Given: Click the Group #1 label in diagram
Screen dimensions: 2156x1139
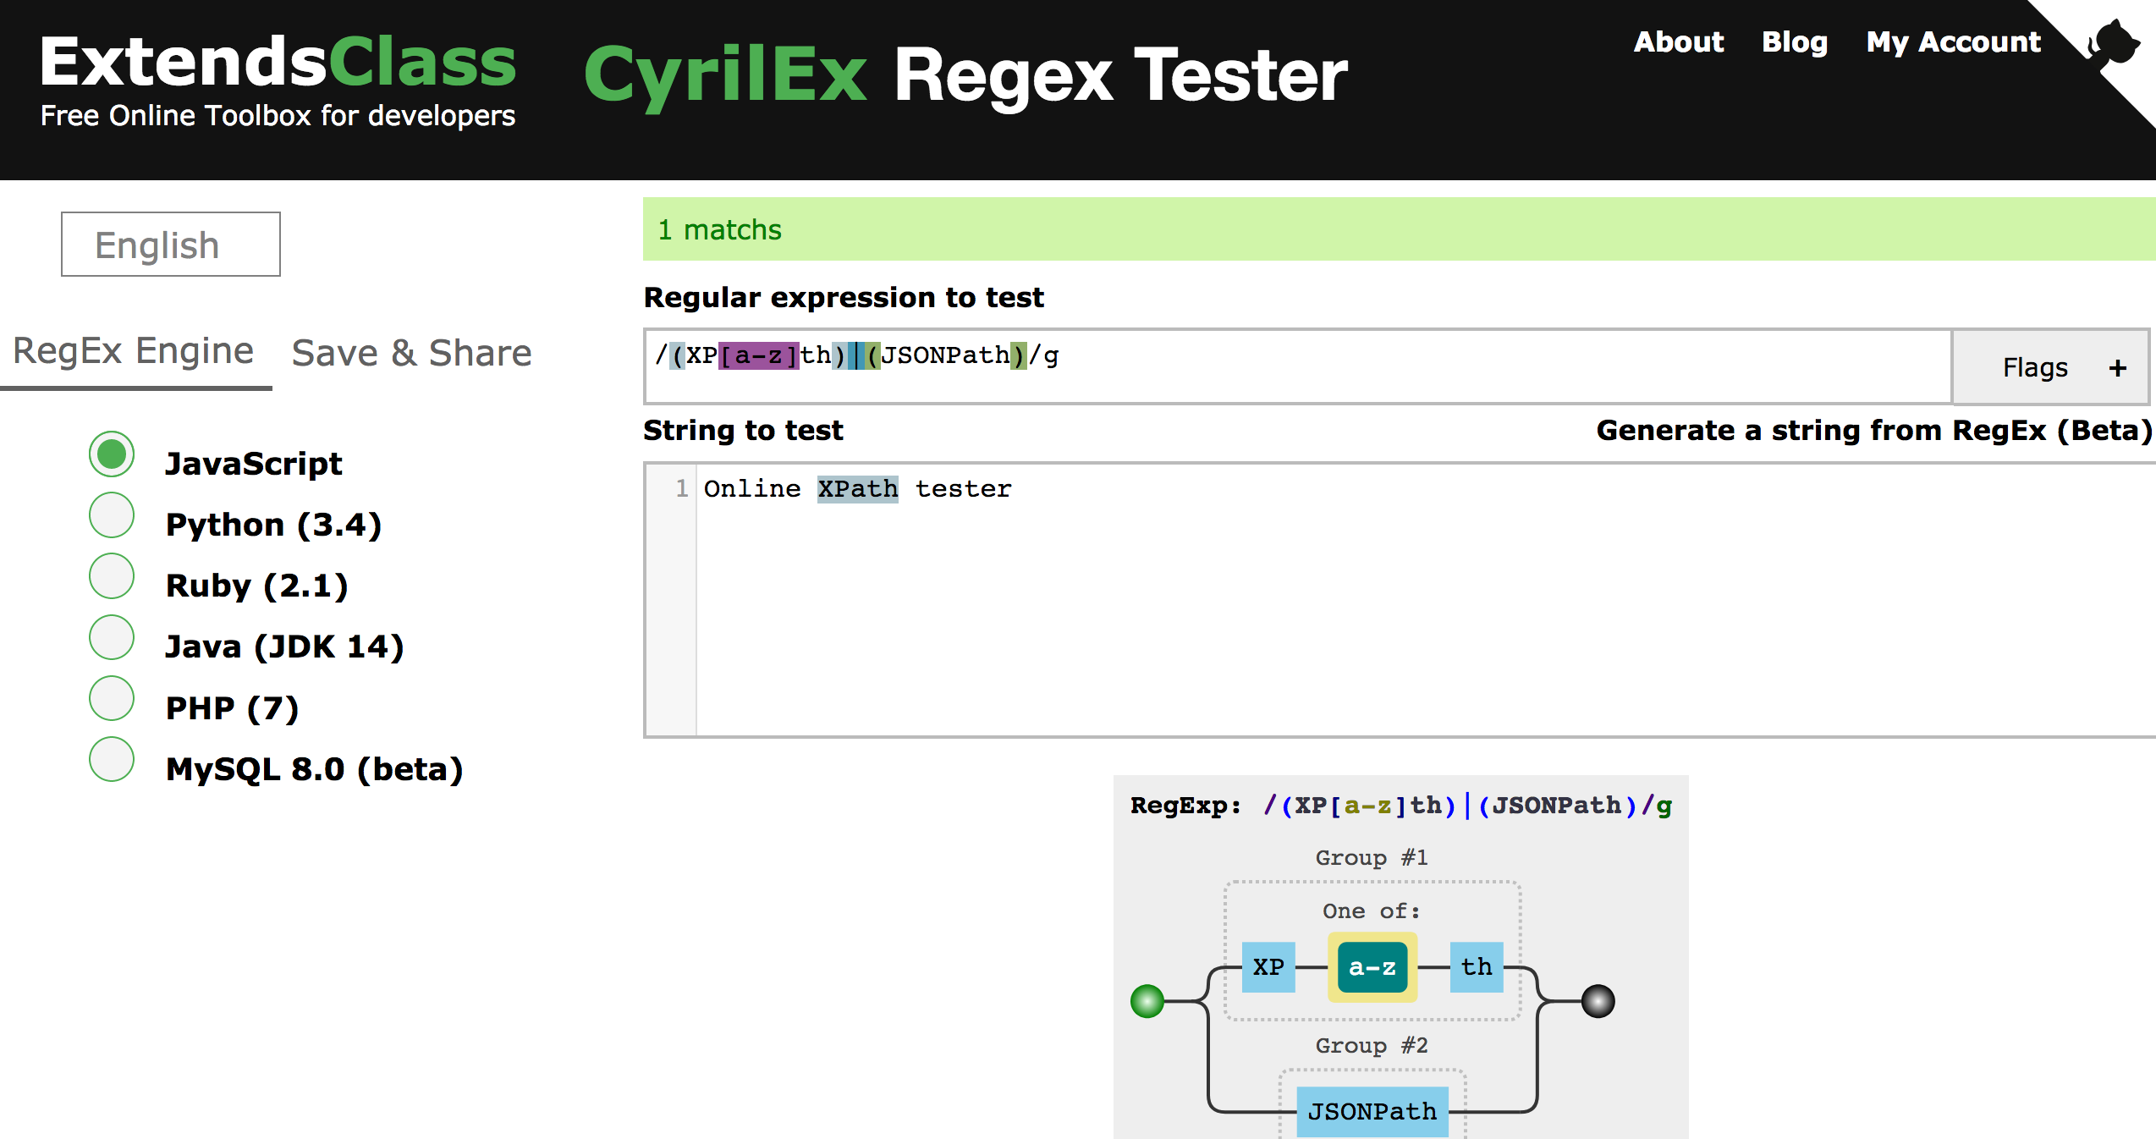Looking at the screenshot, I should pyautogui.click(x=1372, y=858).
